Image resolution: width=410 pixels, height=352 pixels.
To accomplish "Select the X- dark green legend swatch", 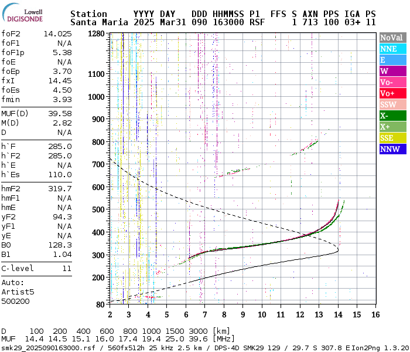I will click(x=392, y=116).
